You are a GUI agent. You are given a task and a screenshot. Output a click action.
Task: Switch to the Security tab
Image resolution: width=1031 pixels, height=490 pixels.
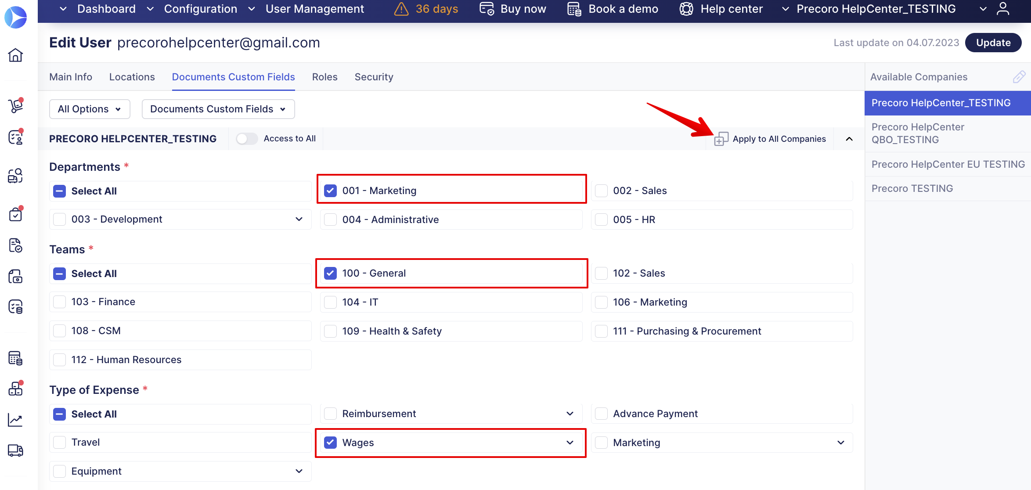pyautogui.click(x=374, y=77)
